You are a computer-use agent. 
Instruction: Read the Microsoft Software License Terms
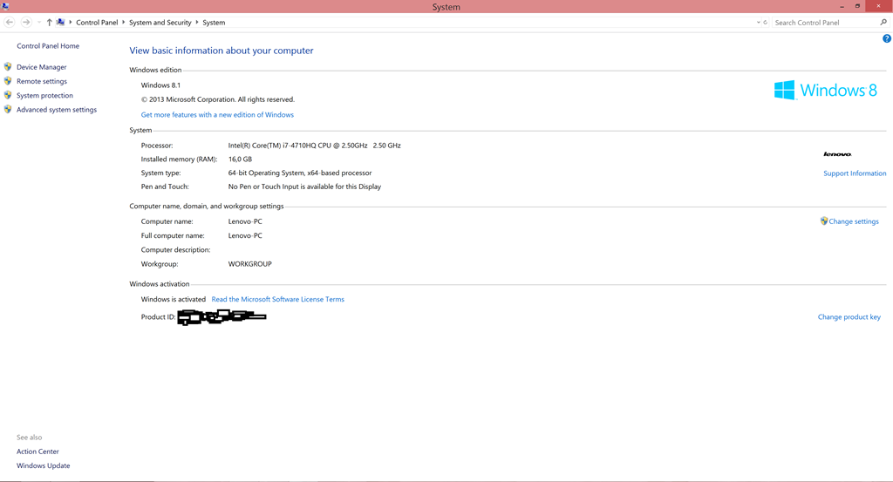pos(277,299)
